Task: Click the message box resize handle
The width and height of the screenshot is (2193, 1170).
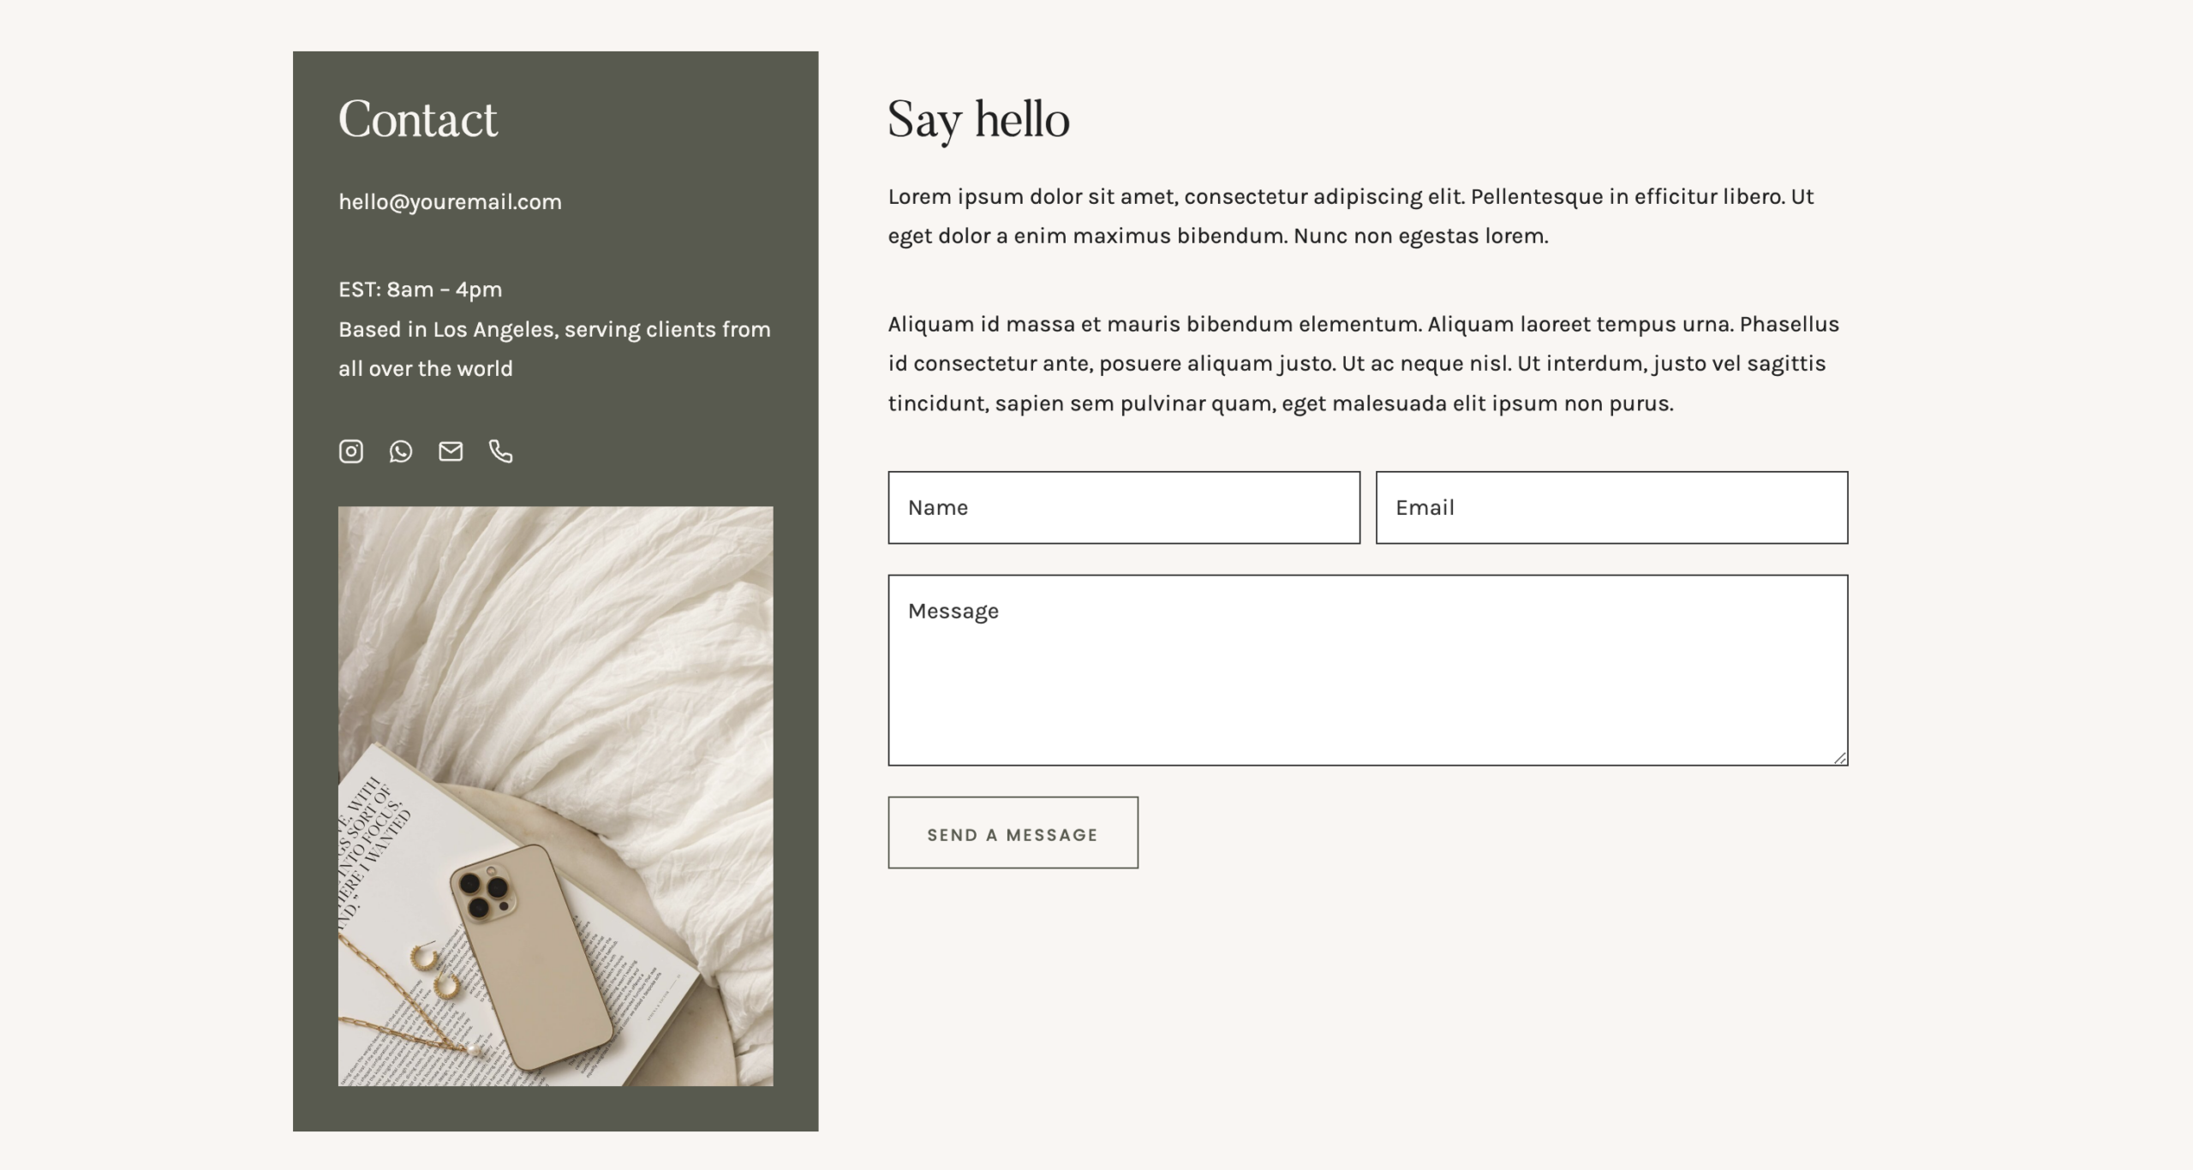Action: click(x=1840, y=758)
